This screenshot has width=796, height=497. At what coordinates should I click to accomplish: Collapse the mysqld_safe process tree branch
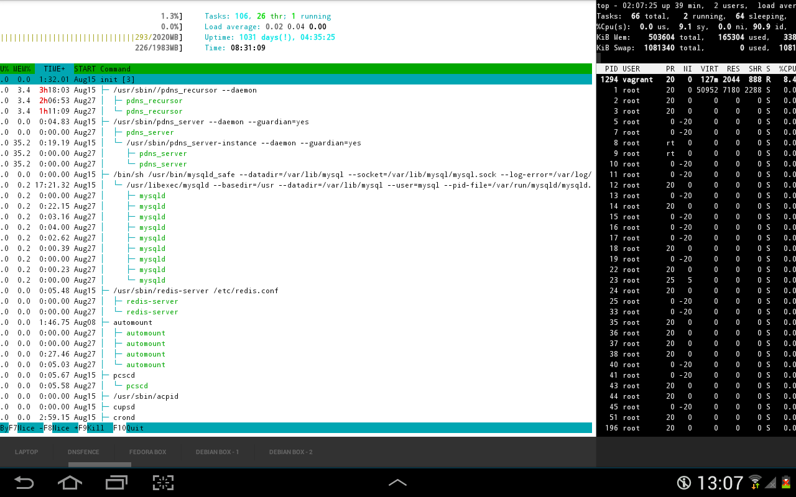(x=104, y=174)
